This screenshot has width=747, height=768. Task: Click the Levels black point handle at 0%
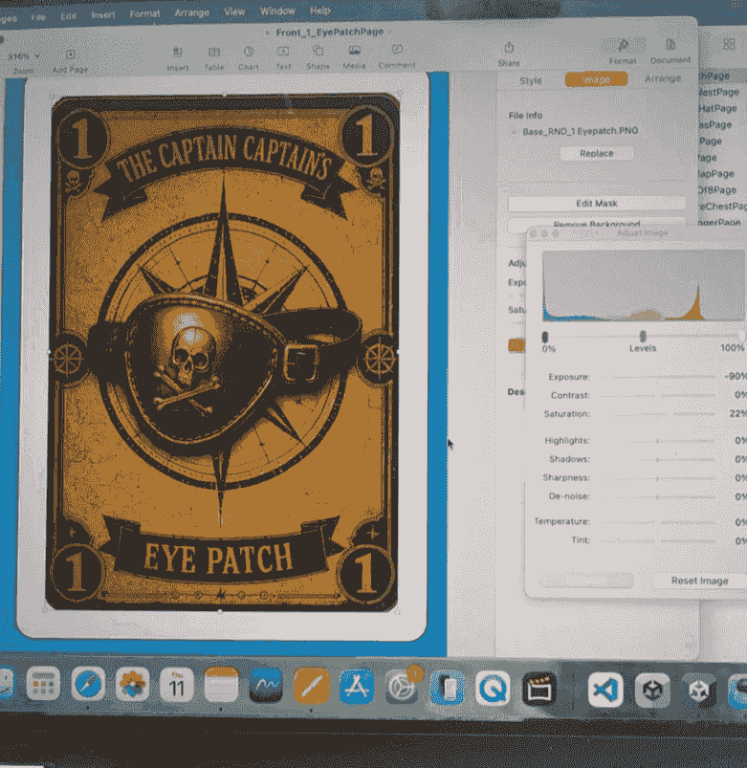pyautogui.click(x=544, y=337)
